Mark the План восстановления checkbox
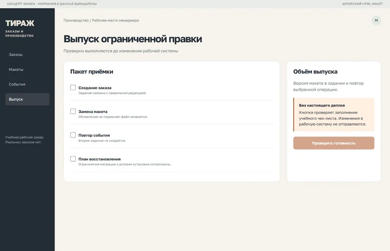The height and width of the screenshot is (251, 390). coord(73,159)
